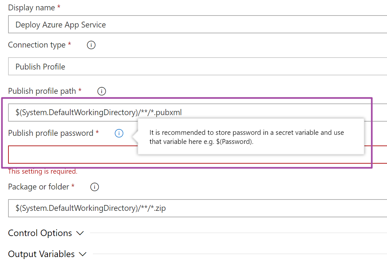Click the Connection type label

(37, 45)
